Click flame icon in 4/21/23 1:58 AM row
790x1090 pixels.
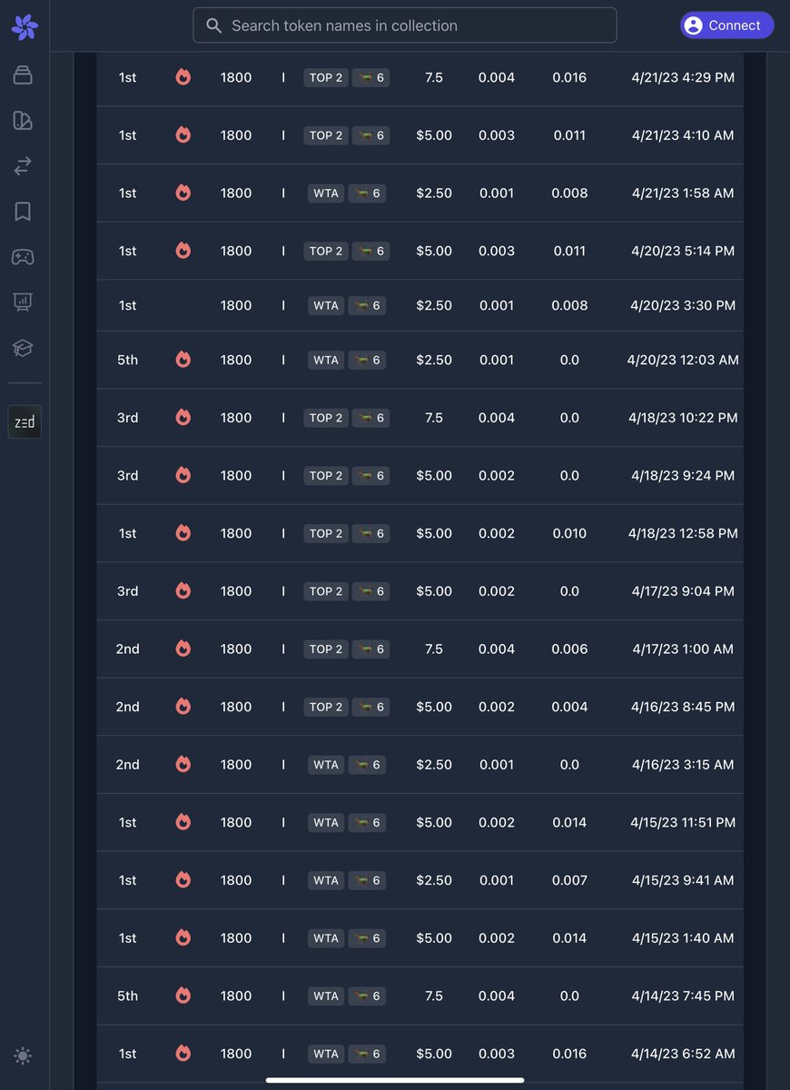pyautogui.click(x=183, y=193)
